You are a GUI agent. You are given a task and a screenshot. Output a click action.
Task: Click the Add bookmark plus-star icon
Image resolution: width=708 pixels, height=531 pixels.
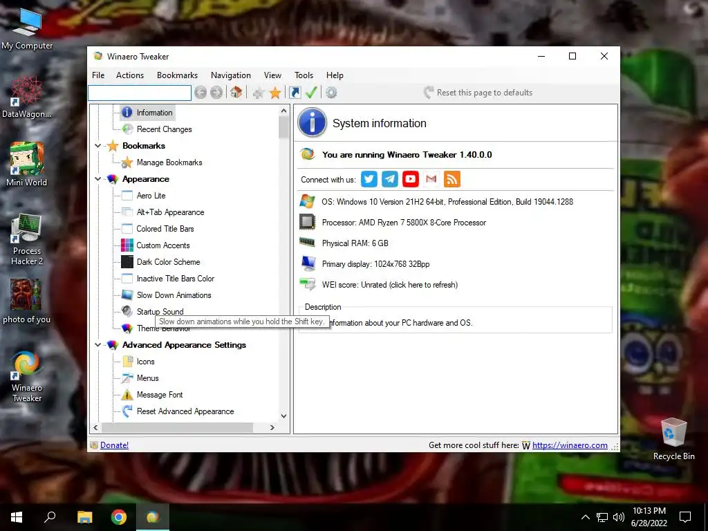259,93
